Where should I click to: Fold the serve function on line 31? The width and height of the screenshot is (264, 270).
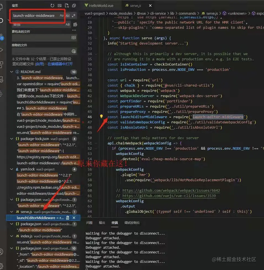96,38
